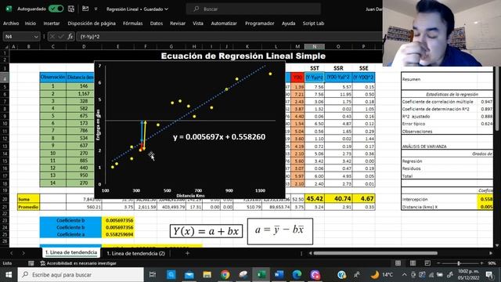Select the '1. Linea de tendendcia' sheet tab
The height and width of the screenshot is (282, 501).
tap(71, 252)
